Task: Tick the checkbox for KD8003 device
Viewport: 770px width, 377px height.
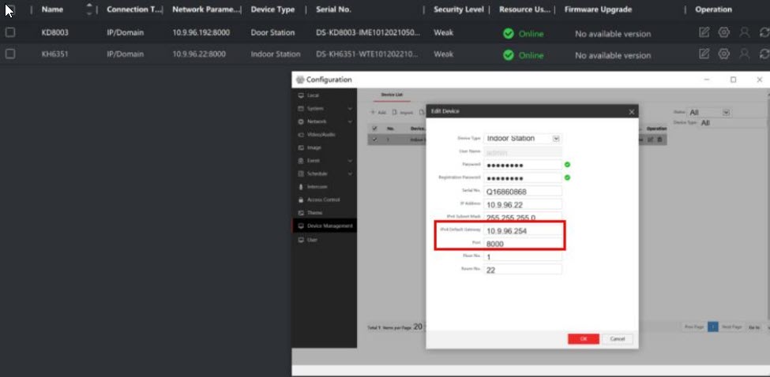Action: click(10, 32)
